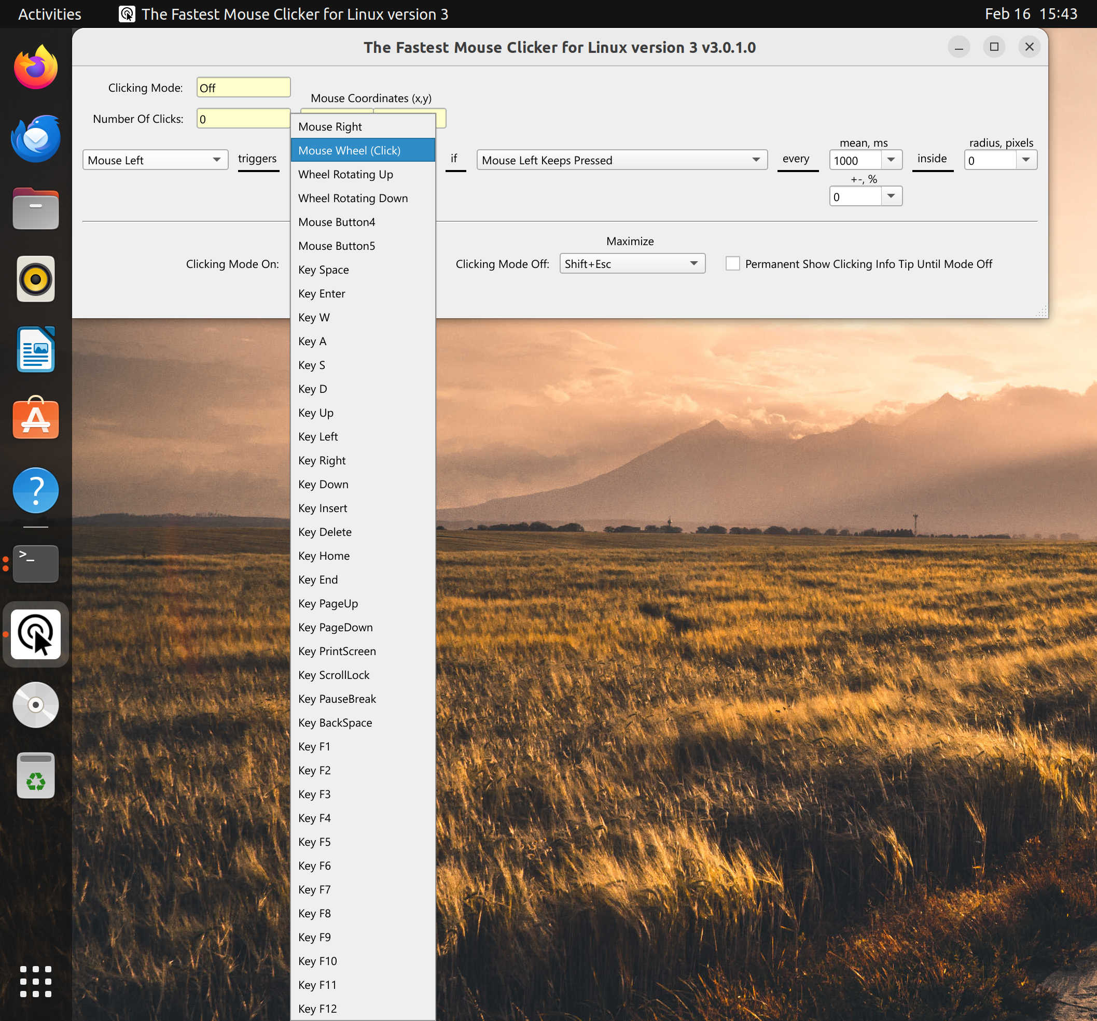The width and height of the screenshot is (1097, 1021).
Task: Open the Files application
Action: (x=35, y=208)
